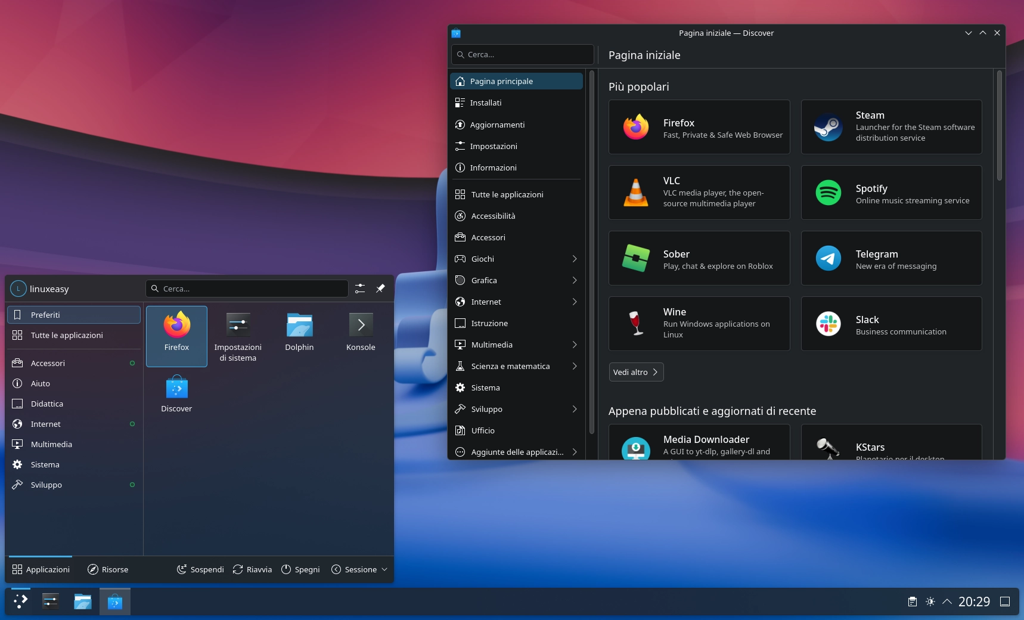
Task: Open Didattica category in the launcher
Action: (74, 404)
